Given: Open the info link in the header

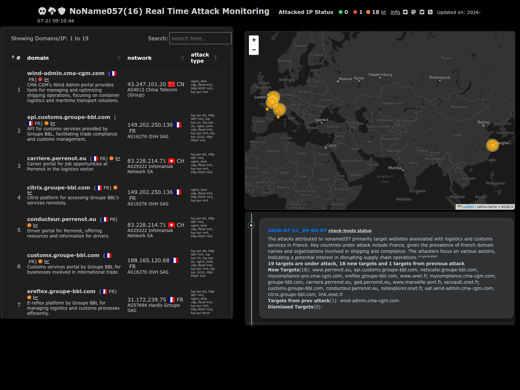Looking at the screenshot, I should (395, 12).
